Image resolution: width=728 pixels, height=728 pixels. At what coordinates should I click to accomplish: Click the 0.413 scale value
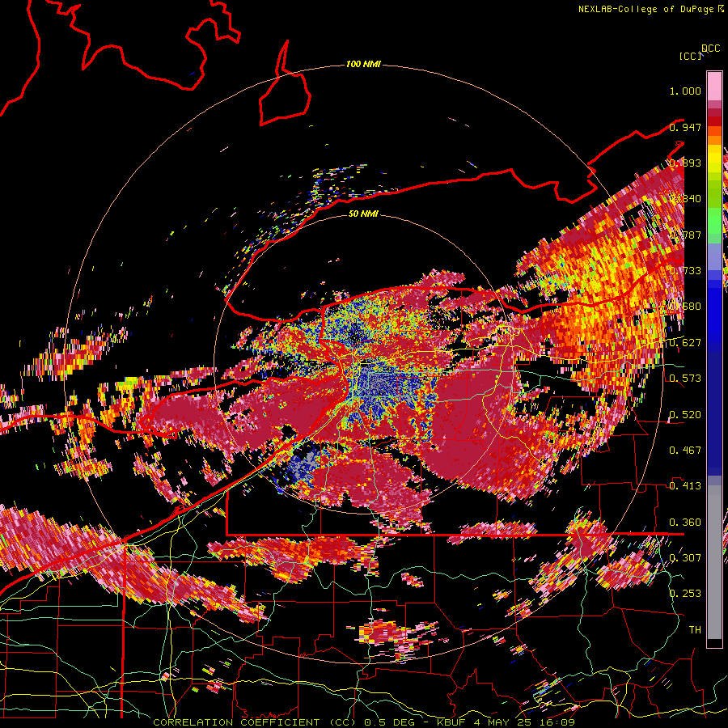click(685, 485)
